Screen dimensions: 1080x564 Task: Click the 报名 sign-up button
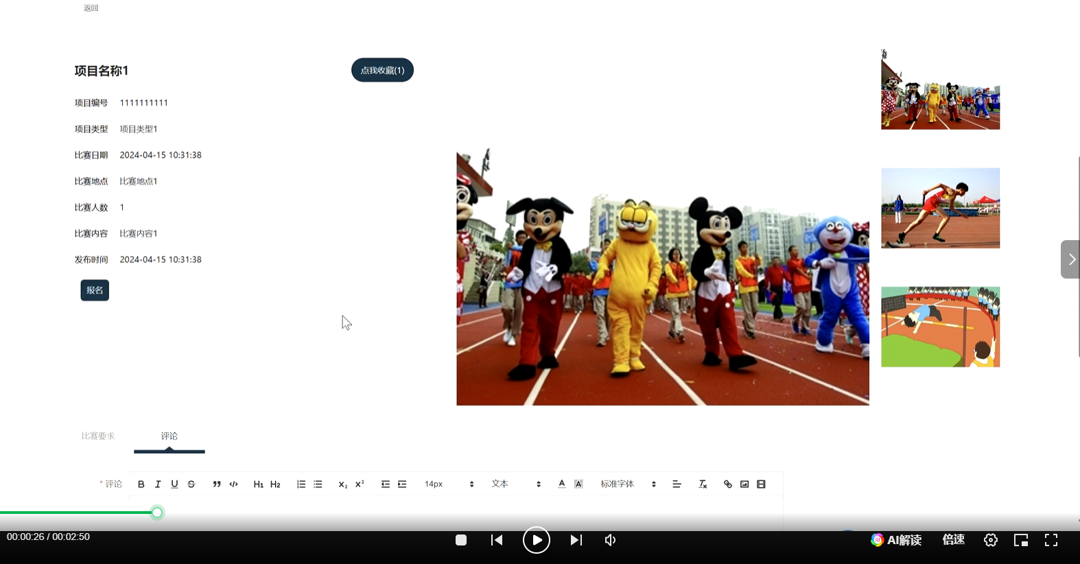point(95,290)
